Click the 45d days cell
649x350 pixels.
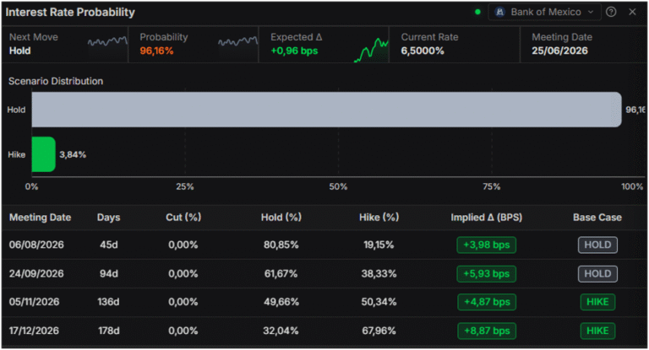tap(108, 245)
